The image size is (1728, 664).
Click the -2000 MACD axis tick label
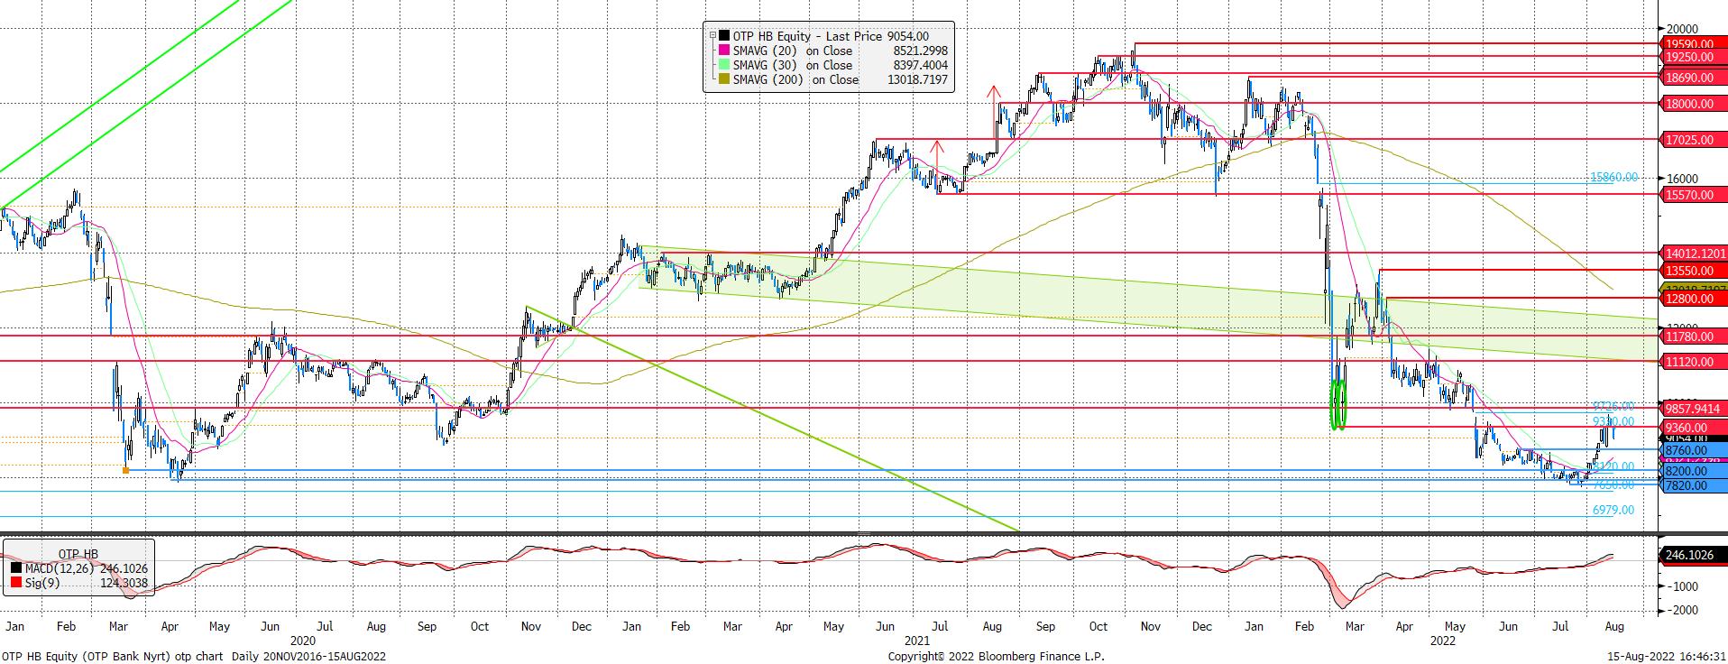tap(1683, 610)
